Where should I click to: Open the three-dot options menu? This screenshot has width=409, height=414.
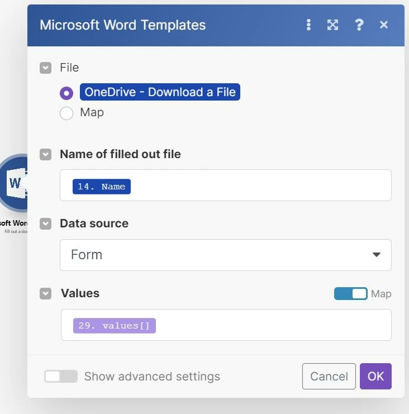click(308, 25)
